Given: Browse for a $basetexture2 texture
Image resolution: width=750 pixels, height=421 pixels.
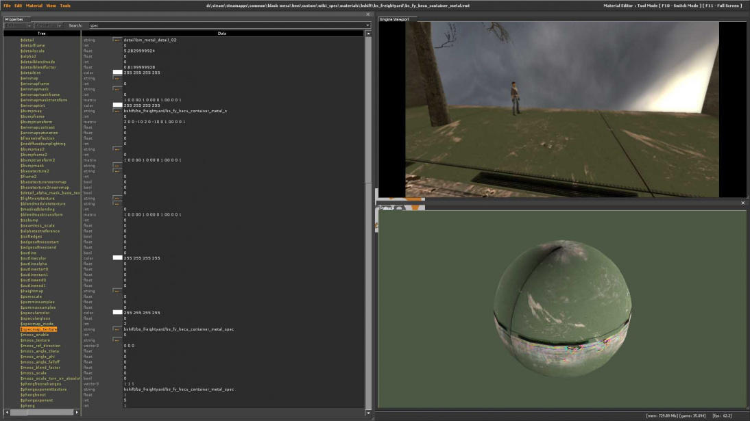Looking at the screenshot, I should [117, 171].
